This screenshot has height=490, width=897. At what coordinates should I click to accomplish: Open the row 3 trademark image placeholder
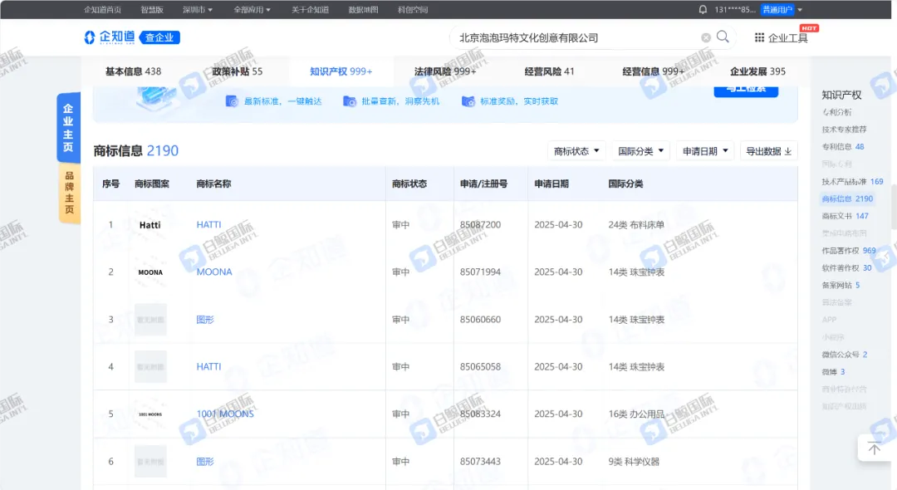tap(150, 320)
